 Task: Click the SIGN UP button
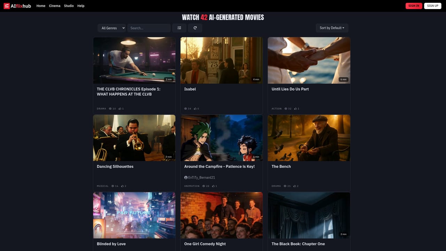pos(433,6)
